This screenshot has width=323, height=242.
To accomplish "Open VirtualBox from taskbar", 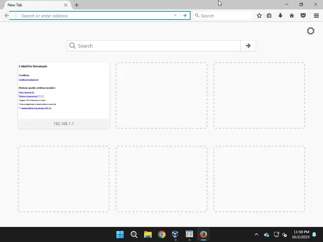I will click(175, 234).
